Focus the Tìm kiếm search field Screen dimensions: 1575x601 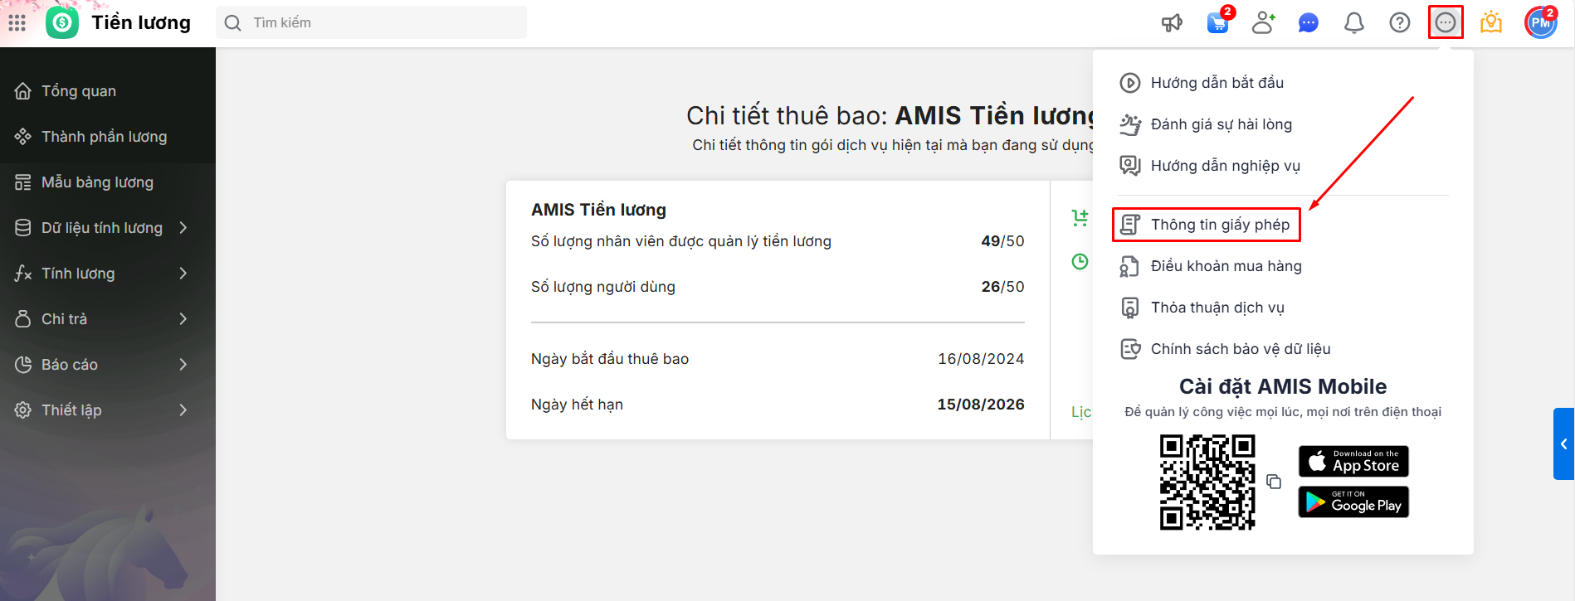click(x=372, y=22)
